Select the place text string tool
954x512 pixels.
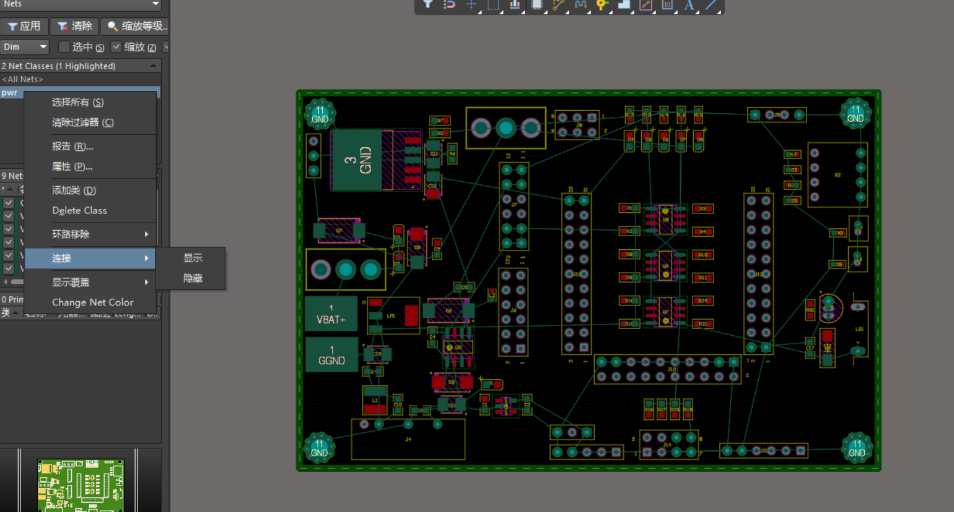[689, 4]
